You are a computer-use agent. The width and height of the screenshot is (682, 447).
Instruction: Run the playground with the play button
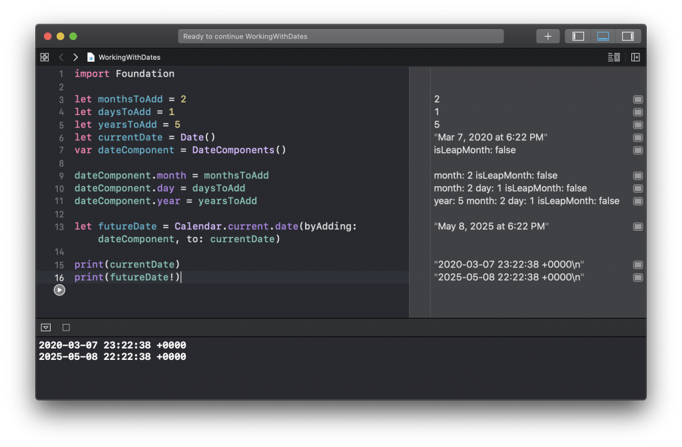click(59, 289)
